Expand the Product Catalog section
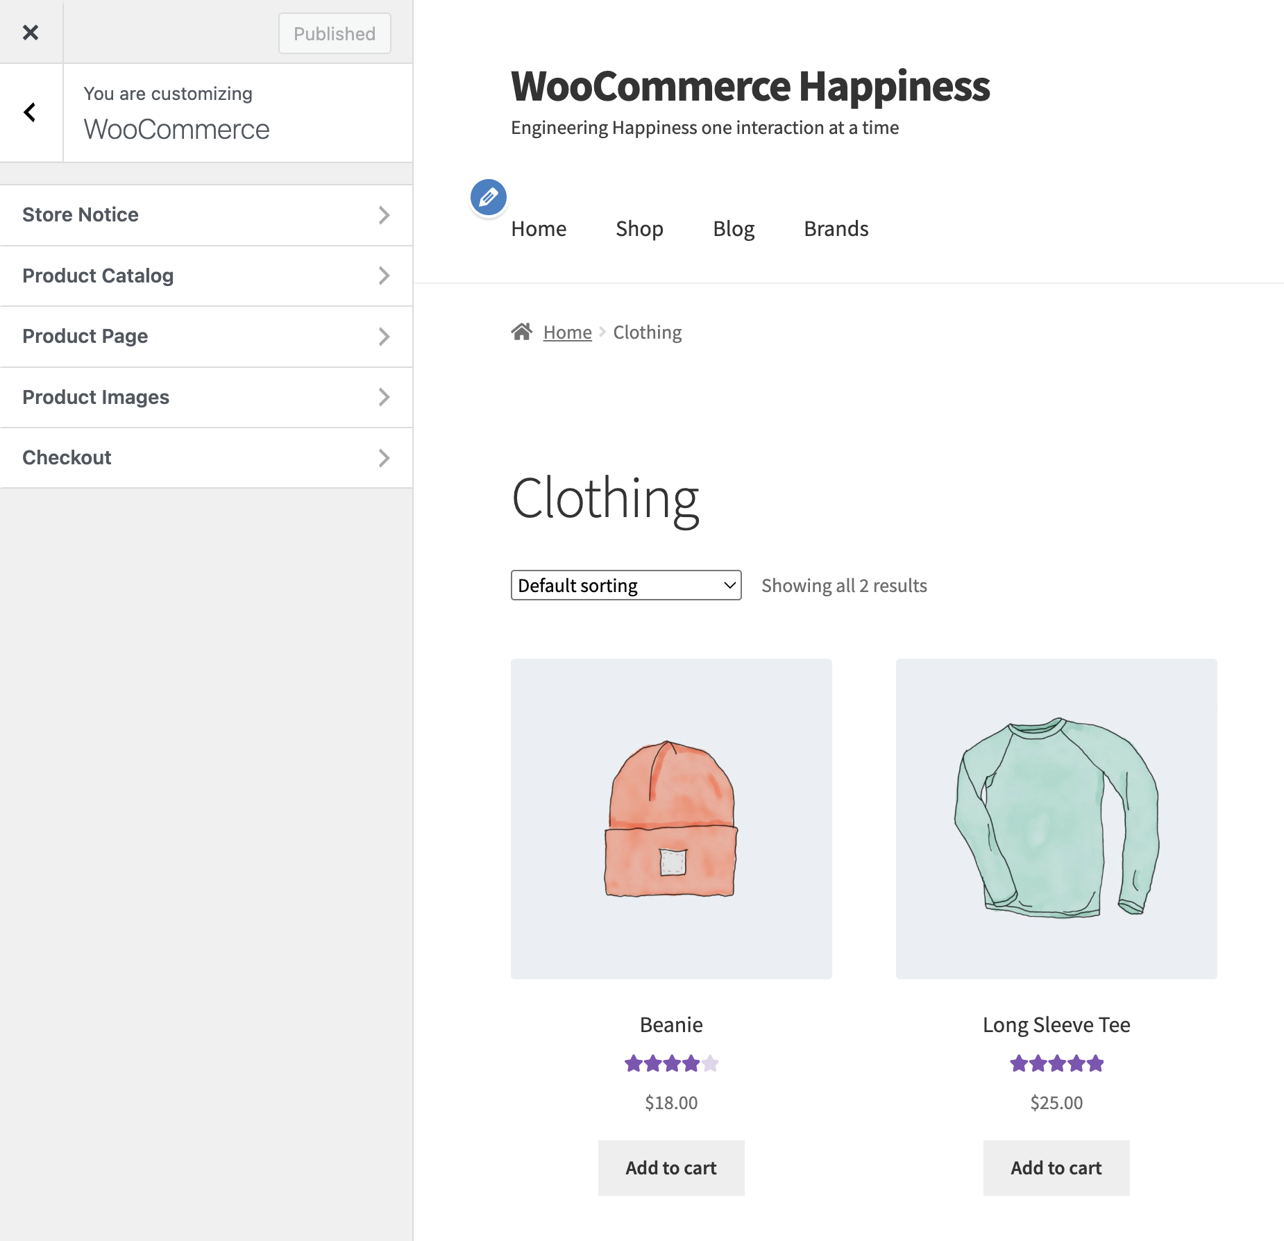1284x1241 pixels. coord(206,276)
